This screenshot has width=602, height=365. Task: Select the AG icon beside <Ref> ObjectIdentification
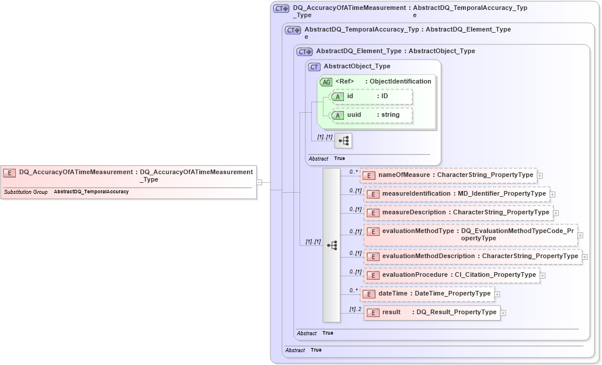click(326, 82)
